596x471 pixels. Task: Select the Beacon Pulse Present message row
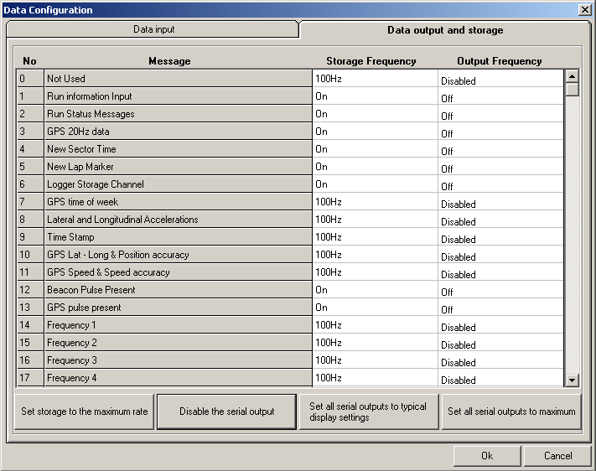[x=178, y=290]
